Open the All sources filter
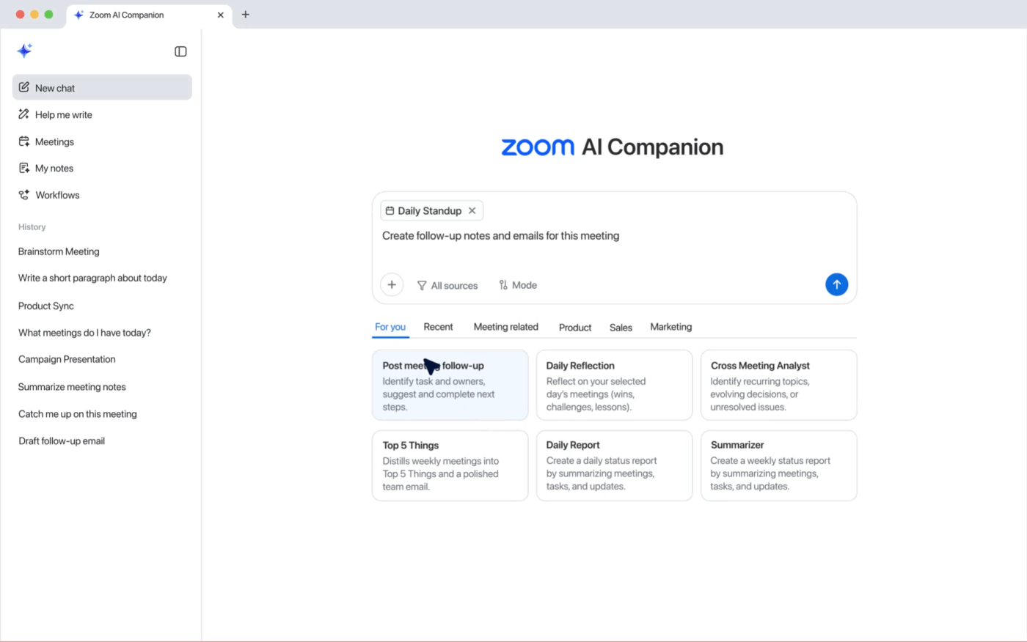Screen dimensions: 1027x642 point(447,285)
